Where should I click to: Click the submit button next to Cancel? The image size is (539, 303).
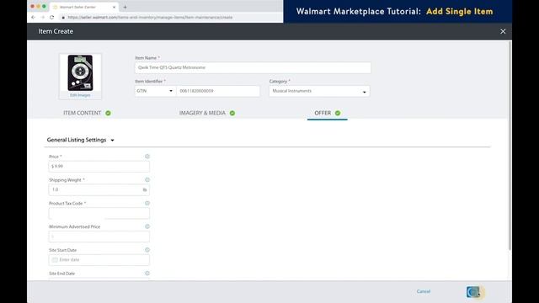coord(473,292)
